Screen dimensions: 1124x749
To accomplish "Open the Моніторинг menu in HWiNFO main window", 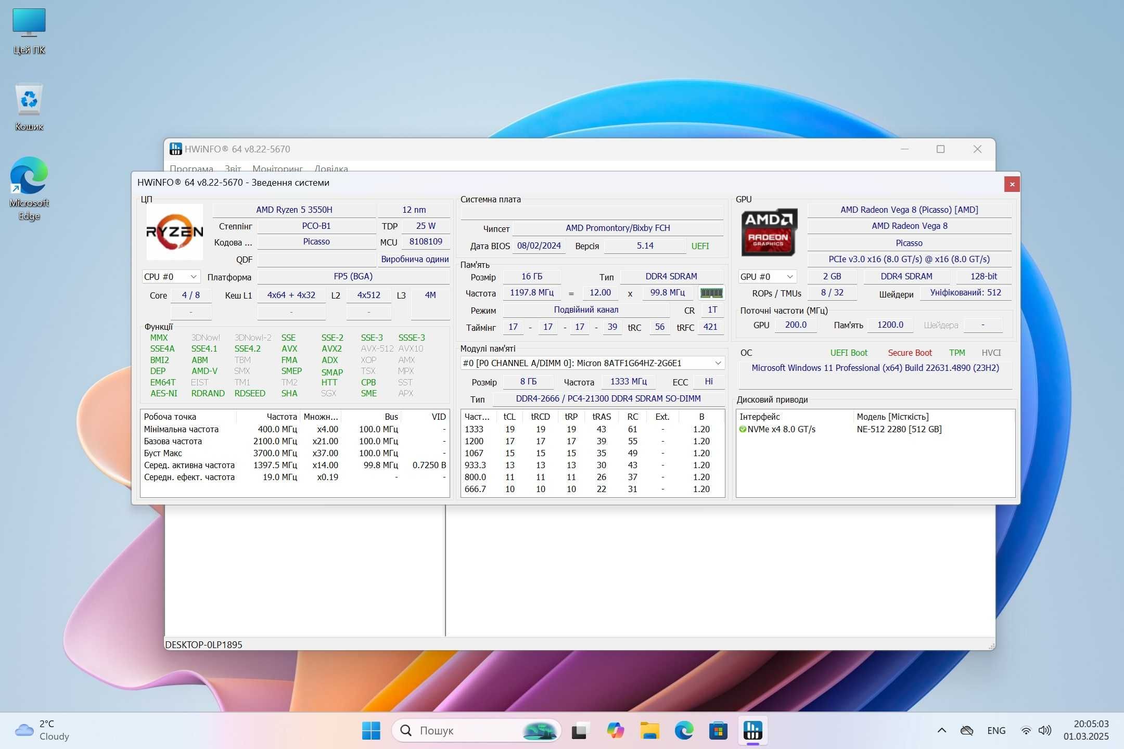I will (x=277, y=169).
